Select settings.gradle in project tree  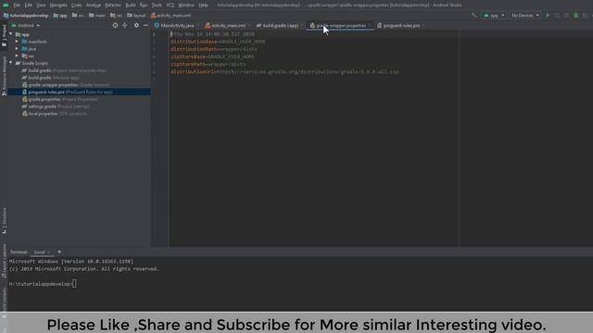56,106
